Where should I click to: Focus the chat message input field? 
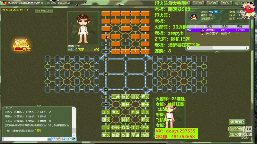(25, 139)
